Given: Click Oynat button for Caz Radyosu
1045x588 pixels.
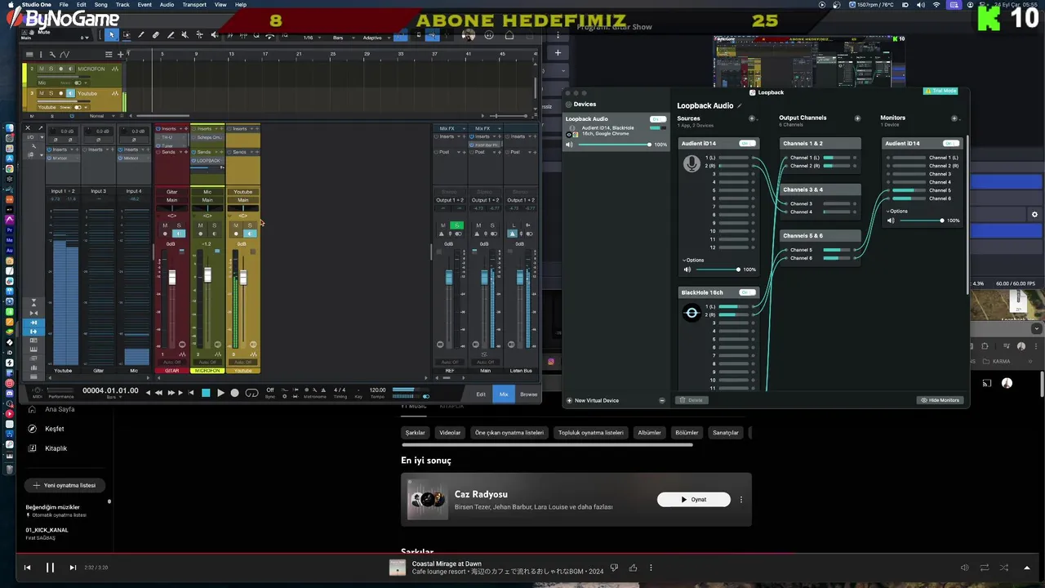Looking at the screenshot, I should 694,499.
